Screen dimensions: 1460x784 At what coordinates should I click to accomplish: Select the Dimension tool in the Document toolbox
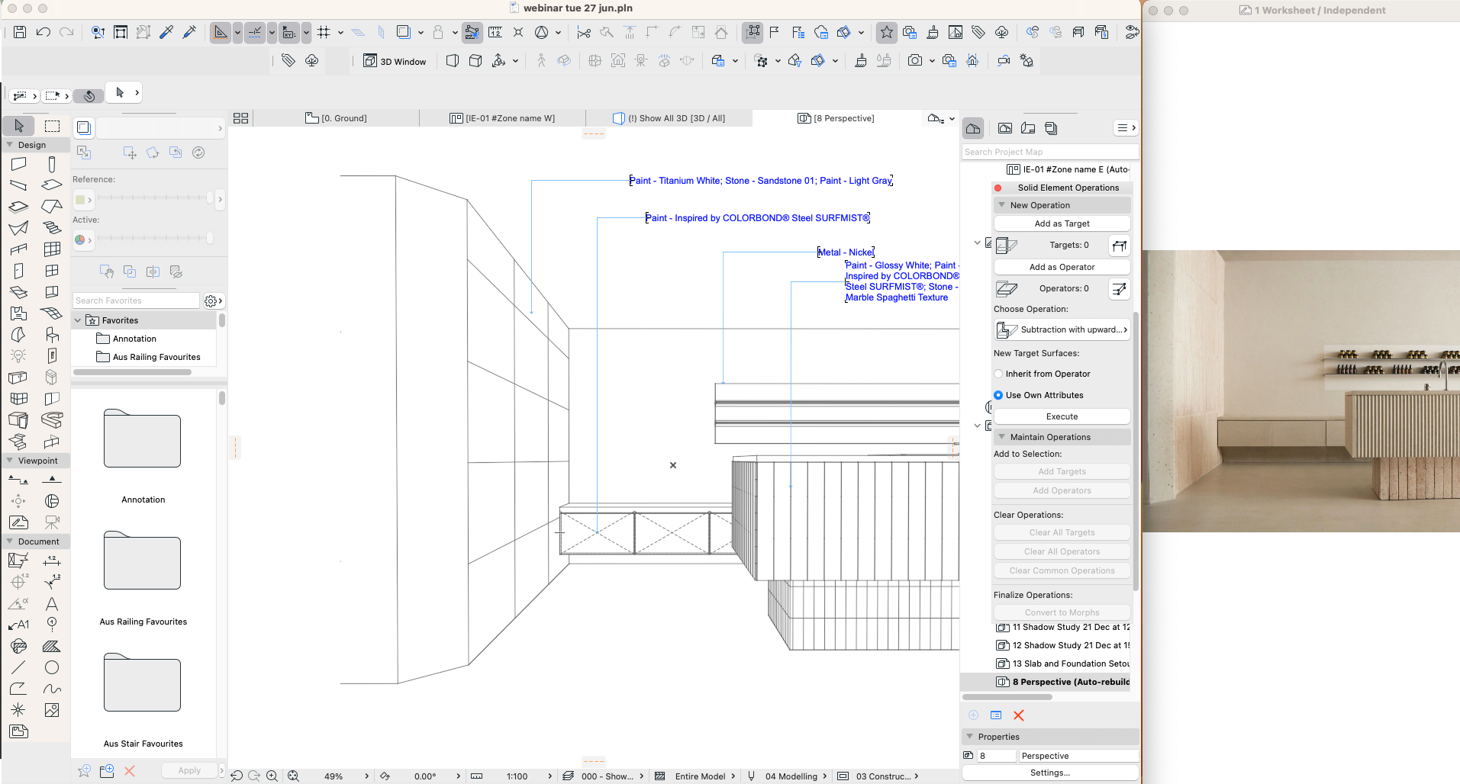click(52, 561)
